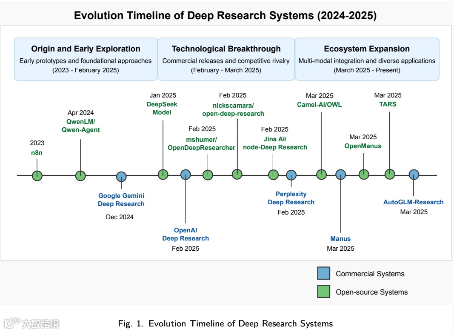Click "Multi-modal integration and diverse applications" subtitle
The width and height of the screenshot is (454, 332).
(x=367, y=61)
